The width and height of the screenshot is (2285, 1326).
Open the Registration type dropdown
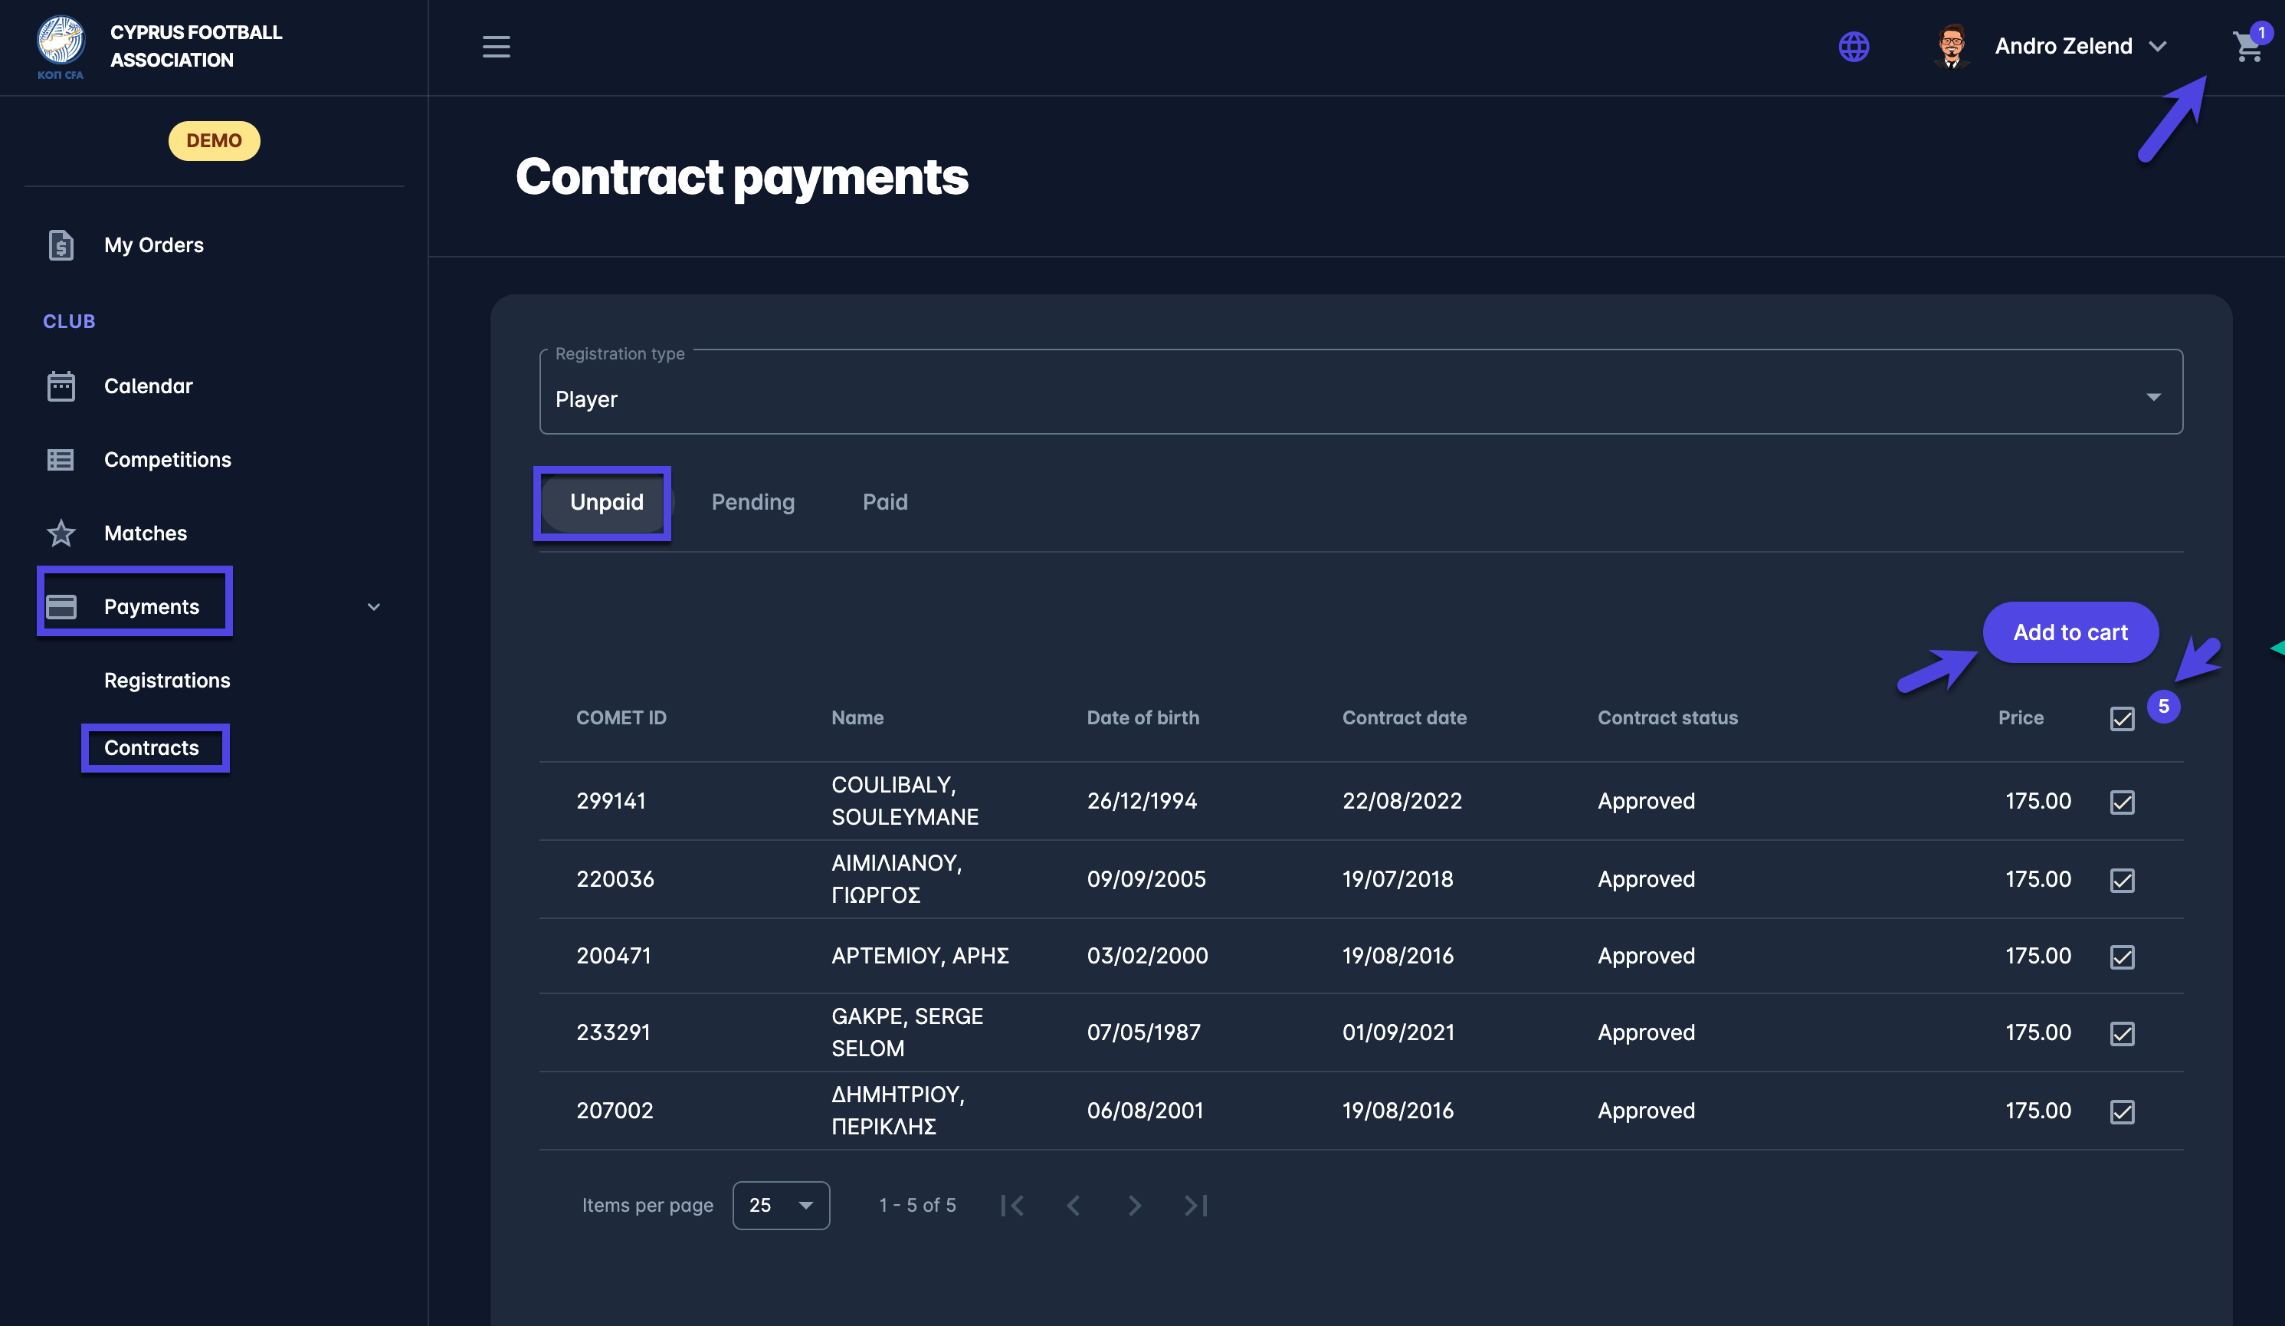[1360, 398]
